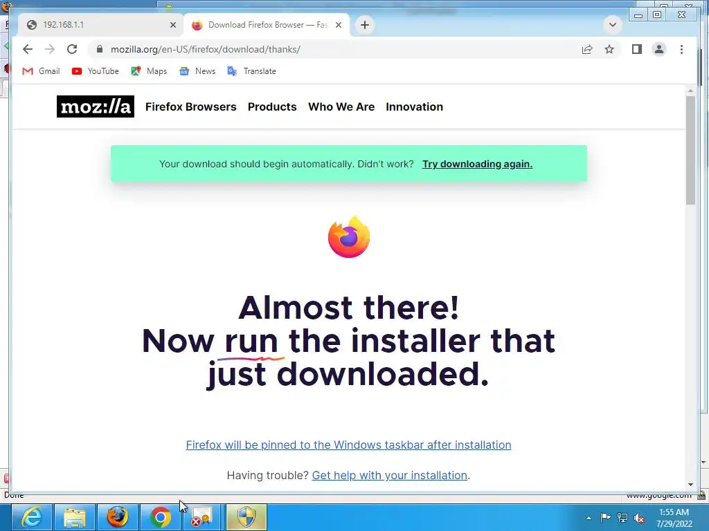The width and height of the screenshot is (709, 531).
Task: Open the Translate bookmark
Action: [x=251, y=71]
